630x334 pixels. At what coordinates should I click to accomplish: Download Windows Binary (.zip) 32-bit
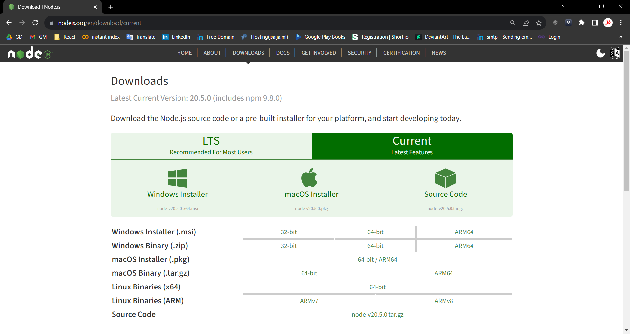[289, 246]
